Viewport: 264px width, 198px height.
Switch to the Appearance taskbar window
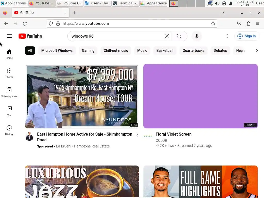pos(154,3)
